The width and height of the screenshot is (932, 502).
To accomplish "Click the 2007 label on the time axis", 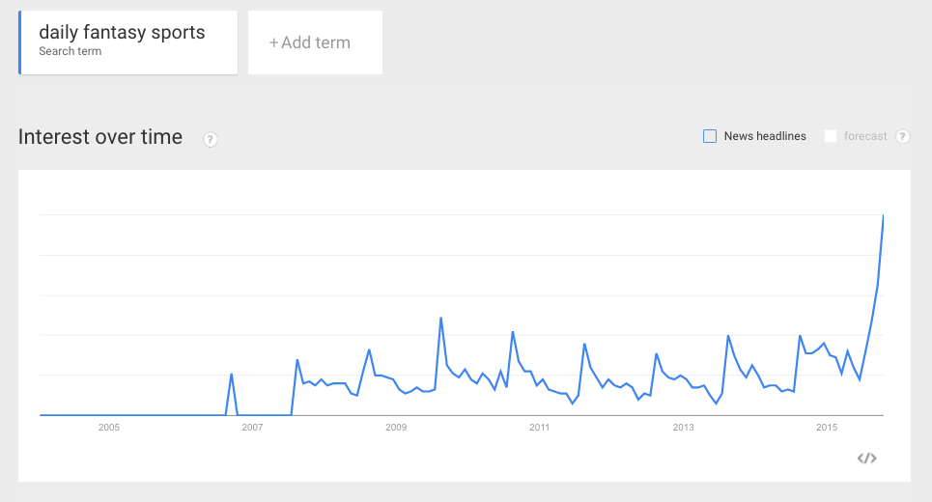I will point(252,427).
